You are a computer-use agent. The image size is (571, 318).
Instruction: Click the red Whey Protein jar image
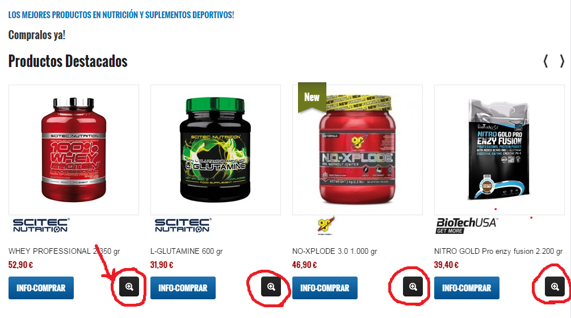point(74,150)
